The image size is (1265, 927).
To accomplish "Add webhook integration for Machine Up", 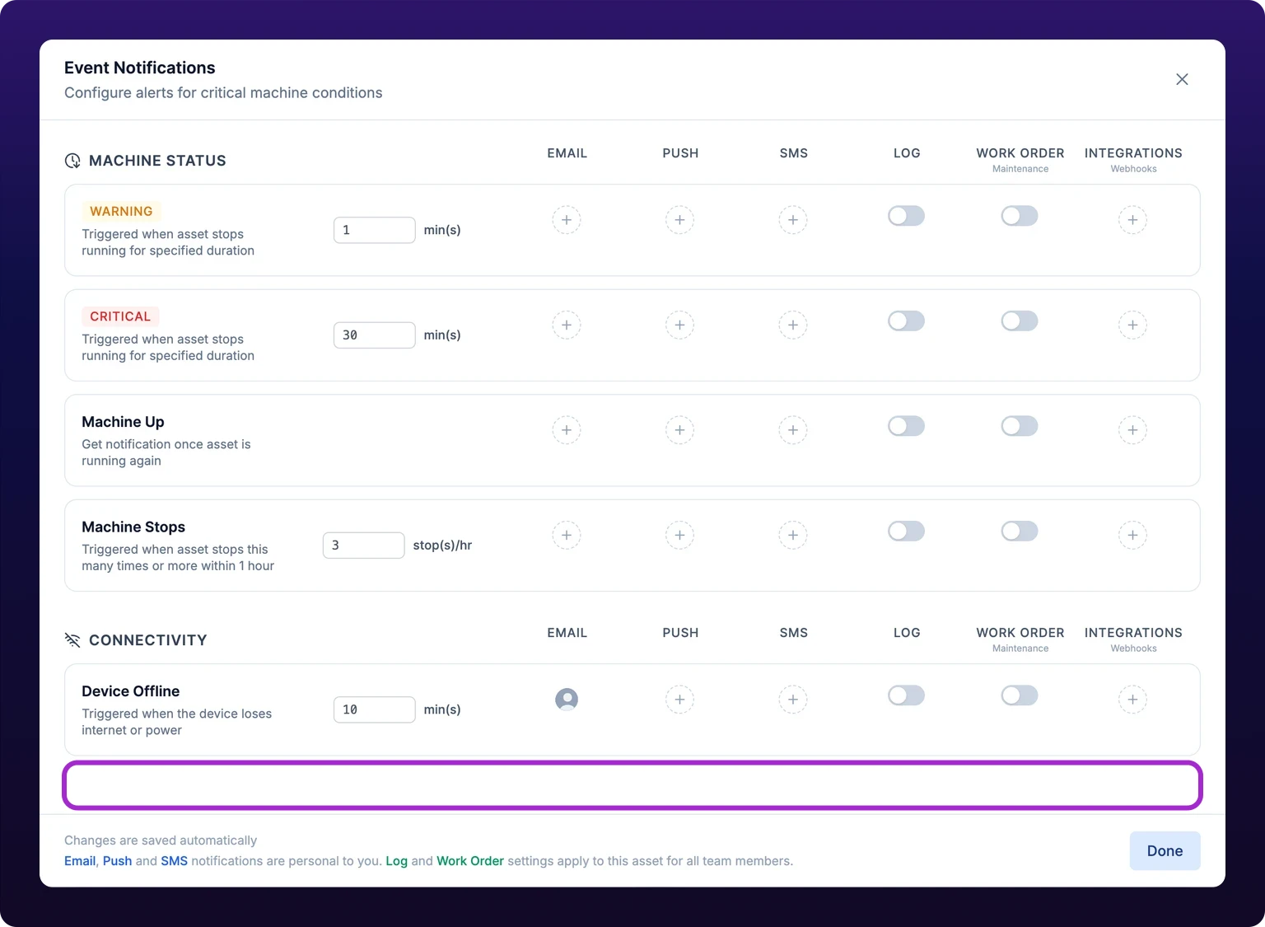I will [x=1132, y=430].
